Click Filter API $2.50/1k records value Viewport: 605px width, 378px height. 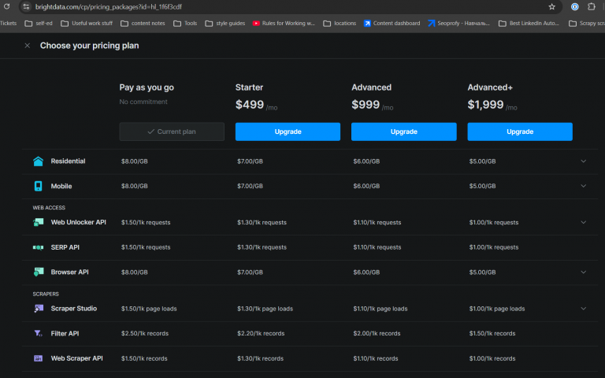pyautogui.click(x=145, y=333)
